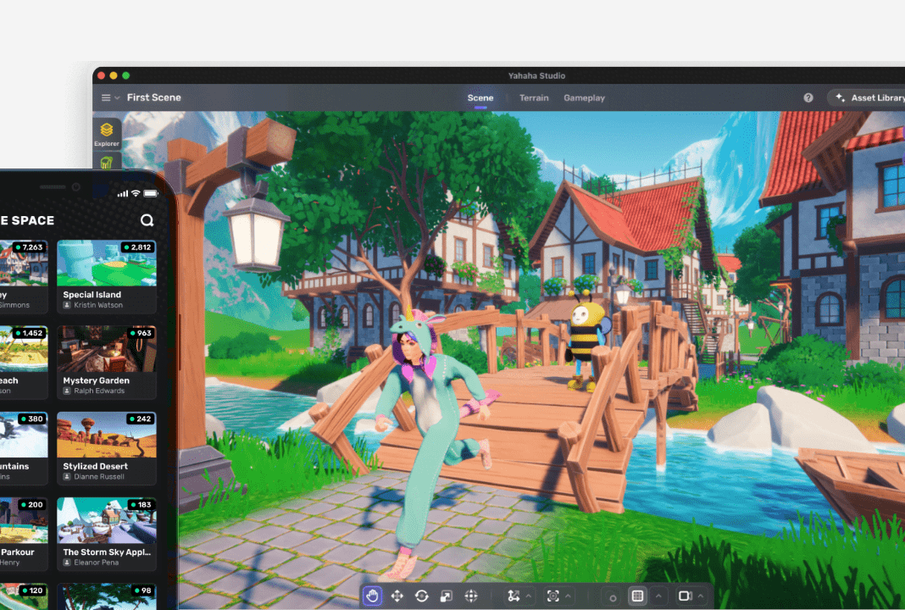Image resolution: width=905 pixels, height=610 pixels.
Task: Close the Yahaha Studio window
Action: point(102,75)
